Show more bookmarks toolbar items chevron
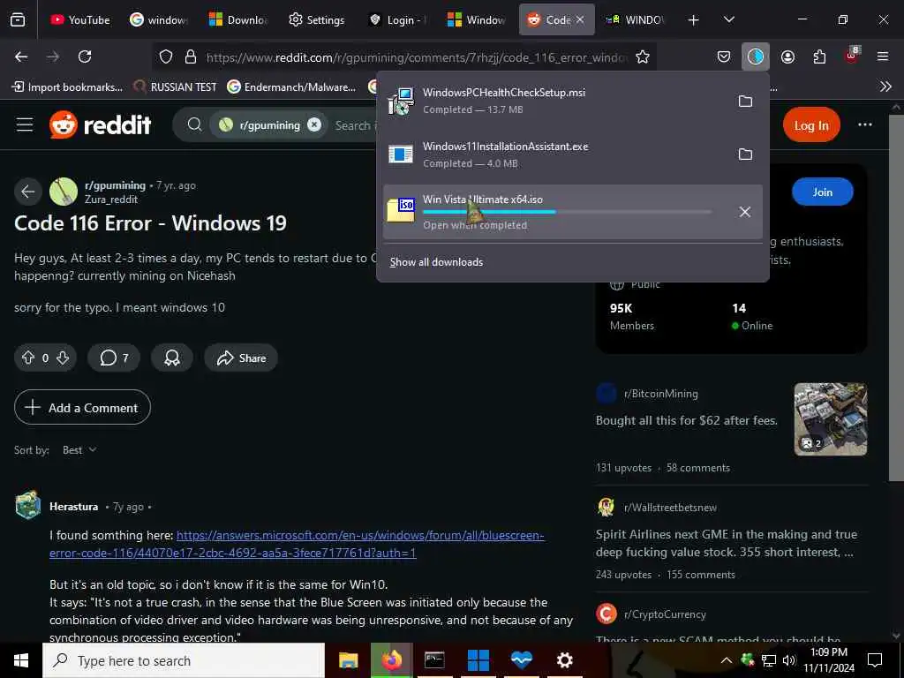This screenshot has height=678, width=904. pos(885,87)
